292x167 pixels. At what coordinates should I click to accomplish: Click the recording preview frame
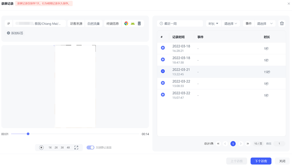tap(75, 86)
